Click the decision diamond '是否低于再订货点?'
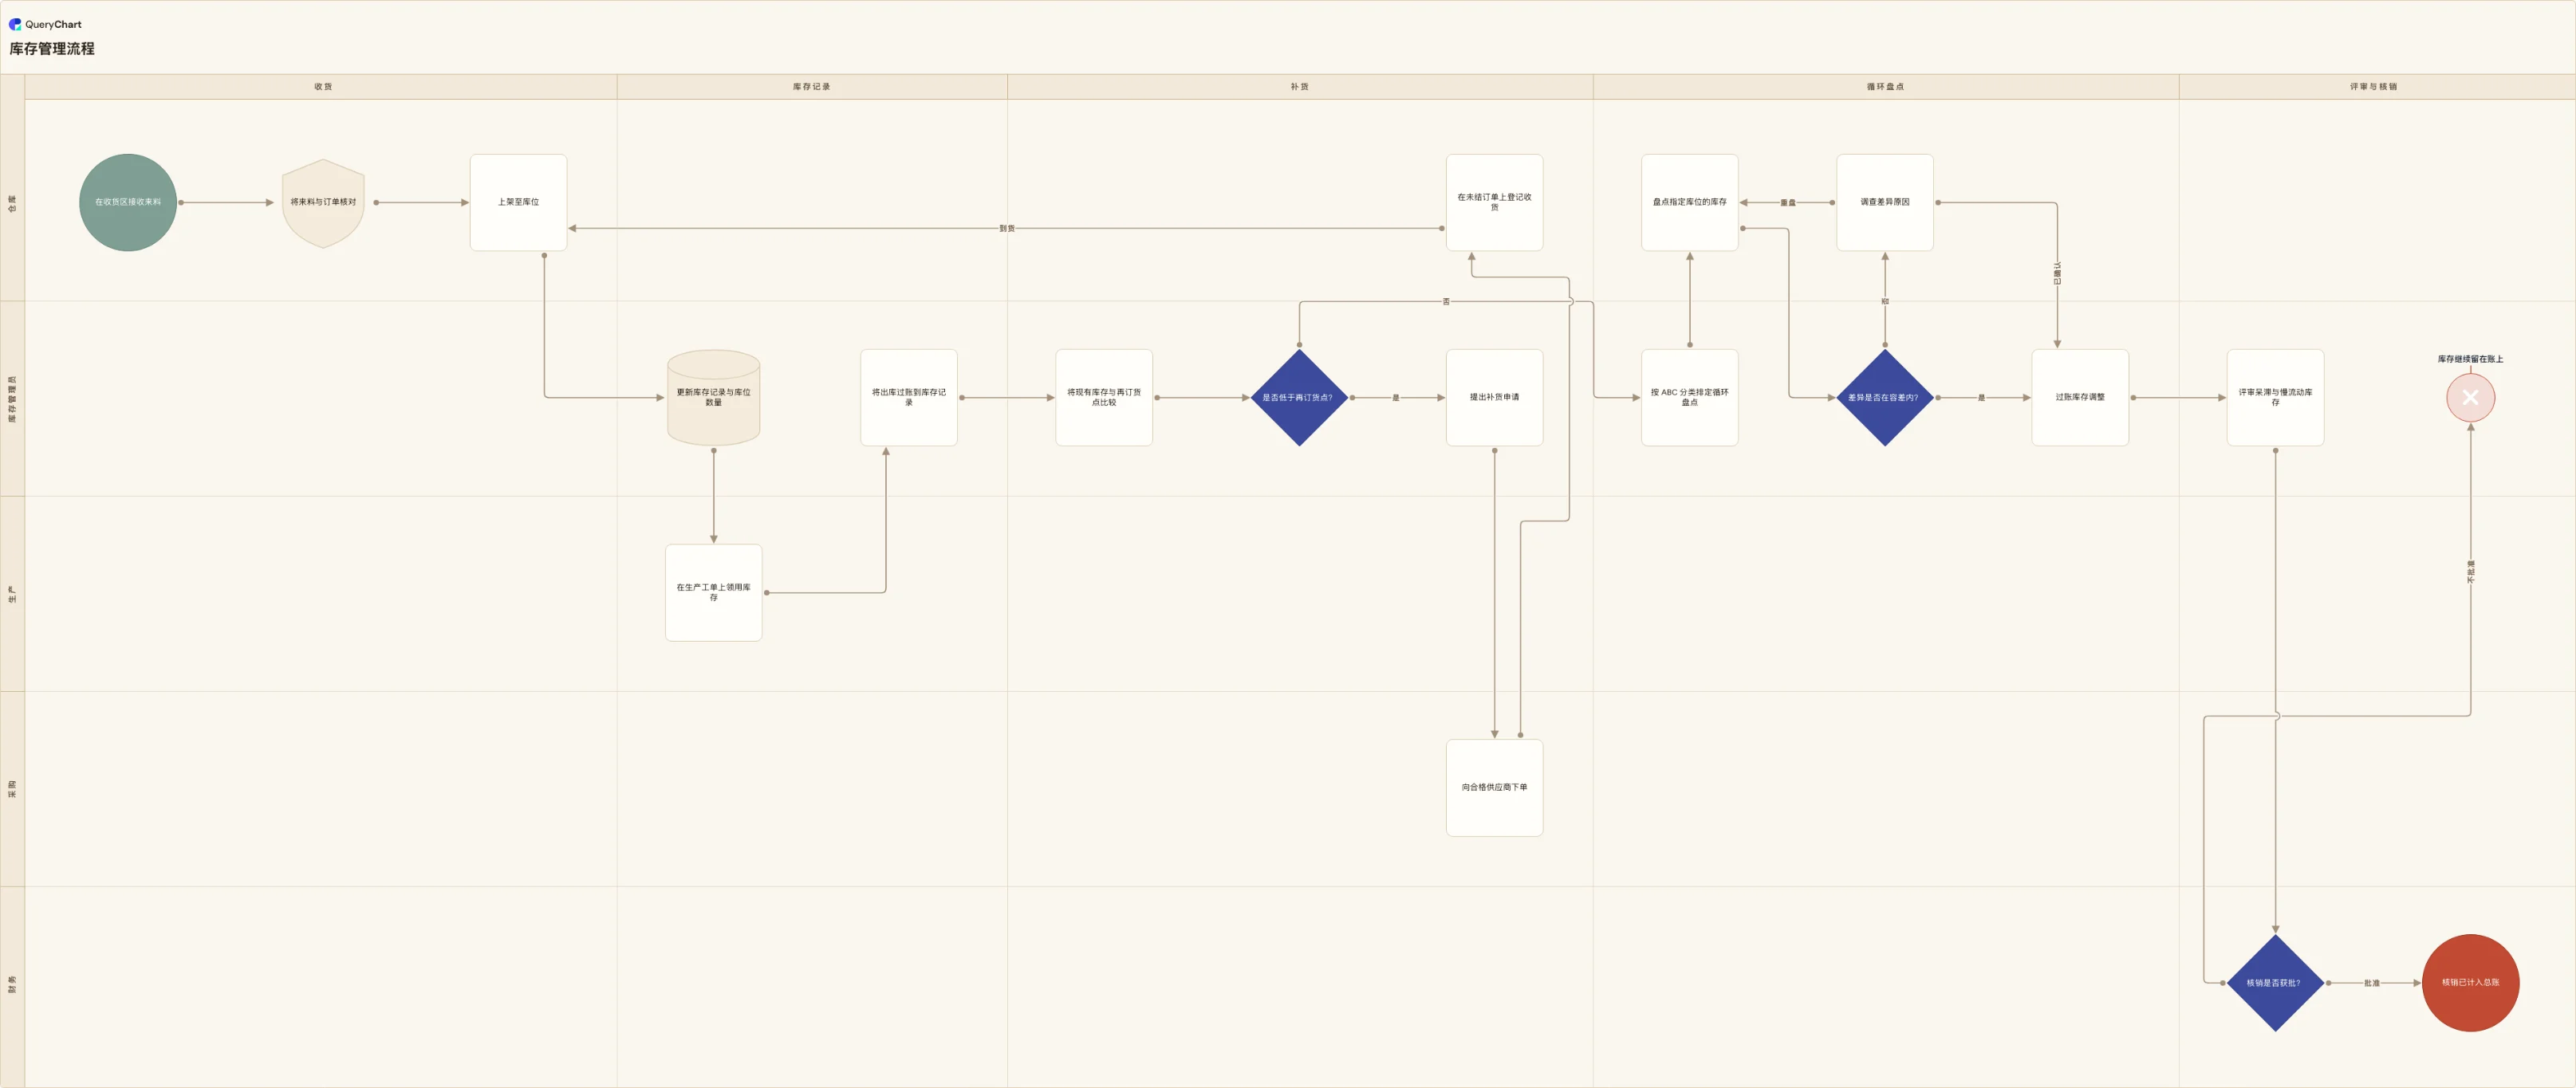 (x=1299, y=398)
